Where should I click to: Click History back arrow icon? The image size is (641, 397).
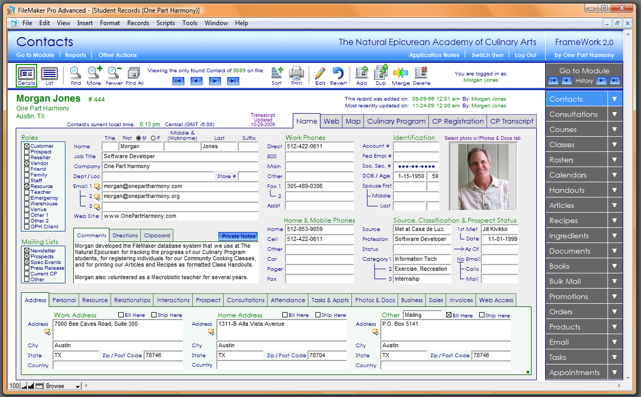tap(567, 81)
